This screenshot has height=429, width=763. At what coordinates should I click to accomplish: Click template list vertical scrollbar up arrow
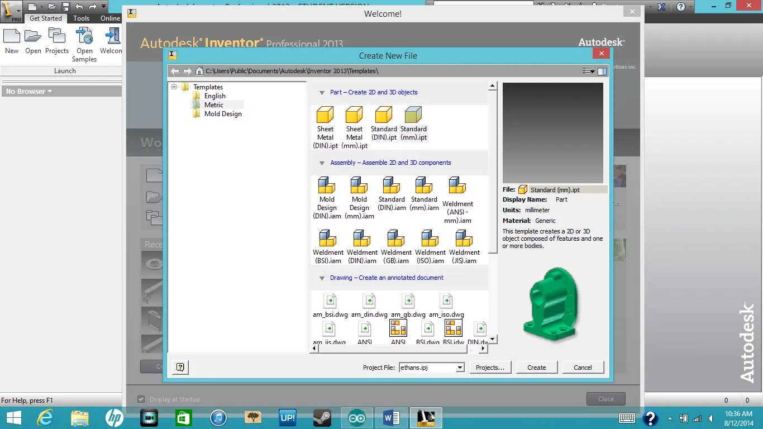pyautogui.click(x=493, y=86)
